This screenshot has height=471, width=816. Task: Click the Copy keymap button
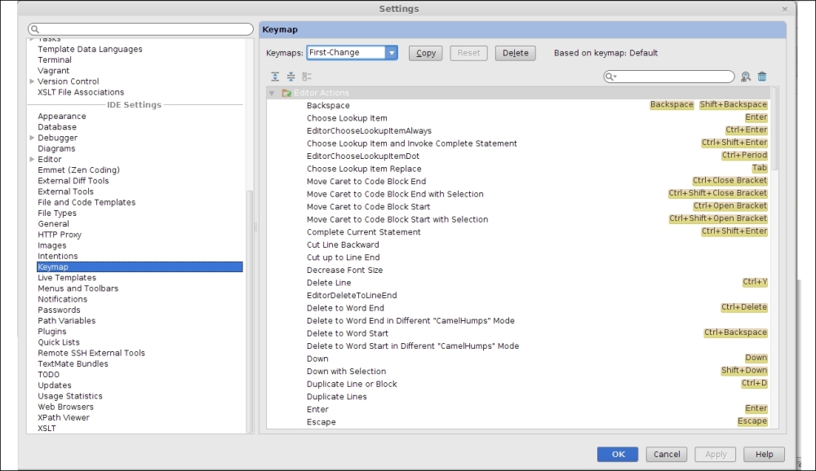(x=426, y=53)
